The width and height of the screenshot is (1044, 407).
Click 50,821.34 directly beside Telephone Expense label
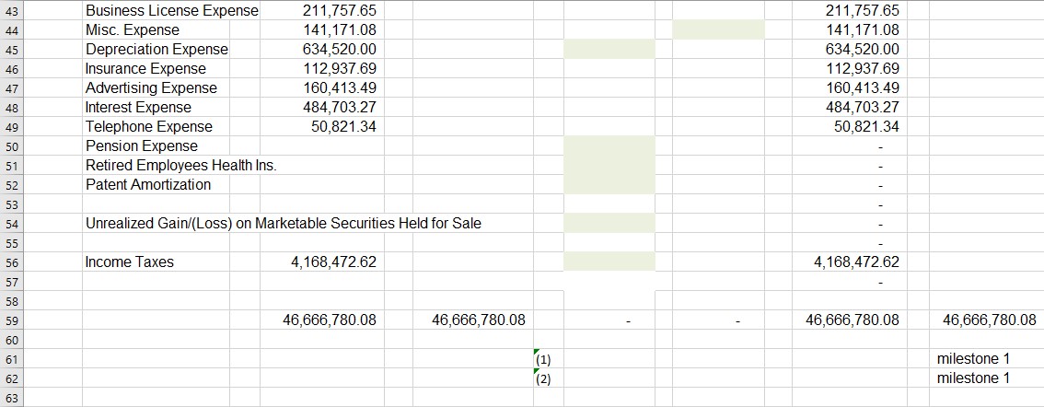point(321,126)
